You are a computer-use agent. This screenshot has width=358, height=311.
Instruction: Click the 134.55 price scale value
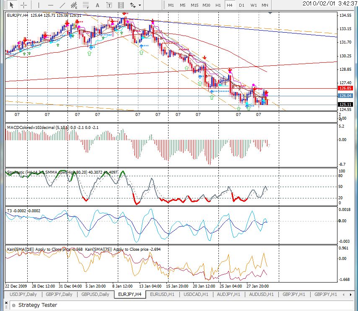tap(345, 15)
